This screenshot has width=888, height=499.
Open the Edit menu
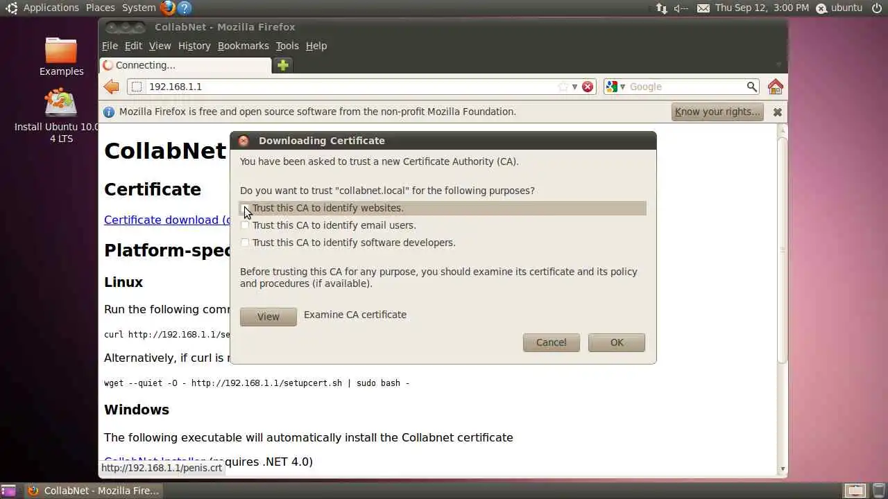coord(133,46)
